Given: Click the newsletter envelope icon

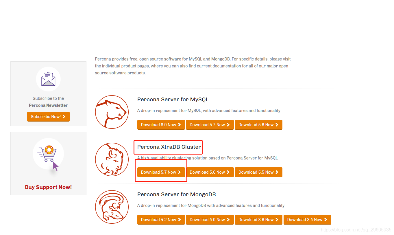Looking at the screenshot, I should pyautogui.click(x=48, y=79).
